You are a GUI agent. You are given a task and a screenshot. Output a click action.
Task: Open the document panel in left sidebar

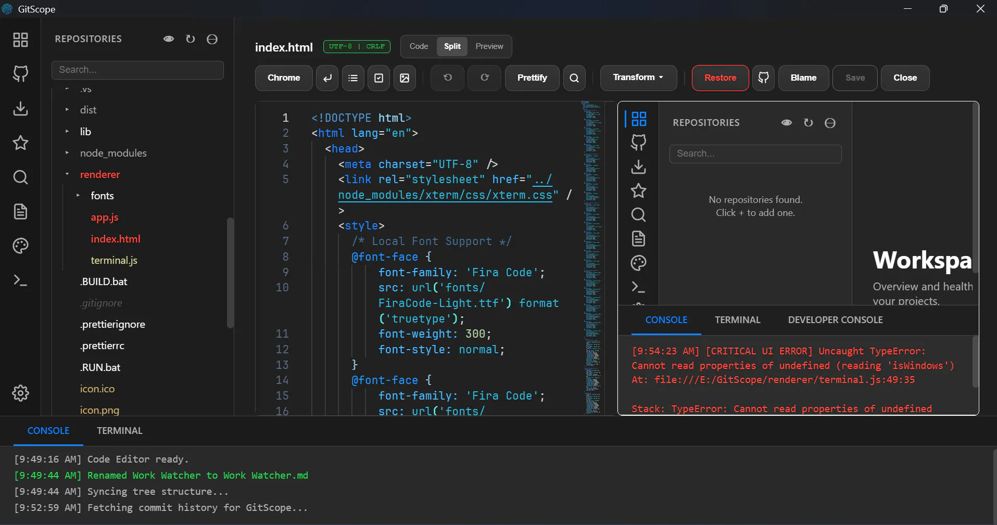click(20, 212)
